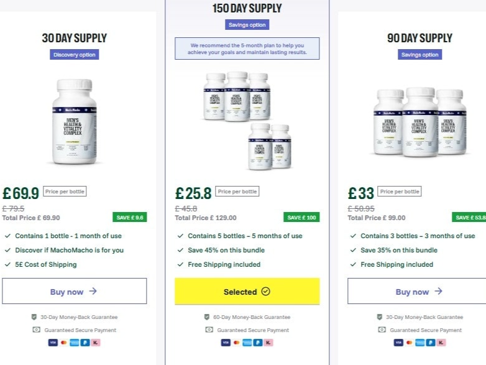The image size is (486, 365).
Task: Click the Klarna icon in 90 Day Supply card
Action: click(441, 343)
